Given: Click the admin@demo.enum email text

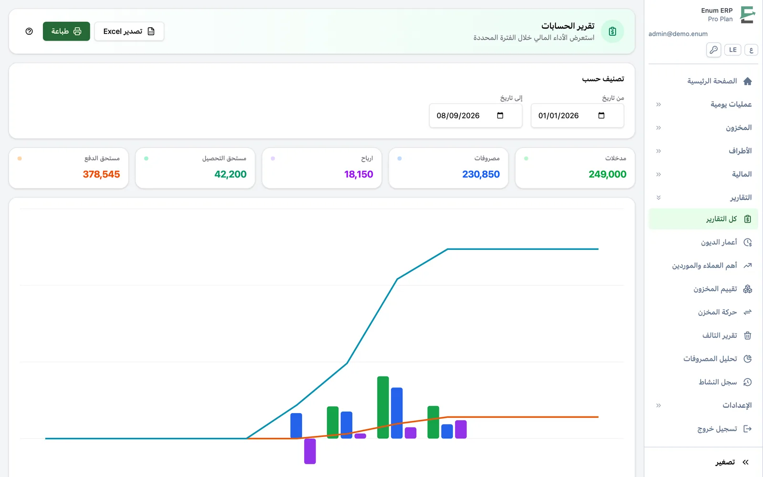Looking at the screenshot, I should [x=678, y=34].
